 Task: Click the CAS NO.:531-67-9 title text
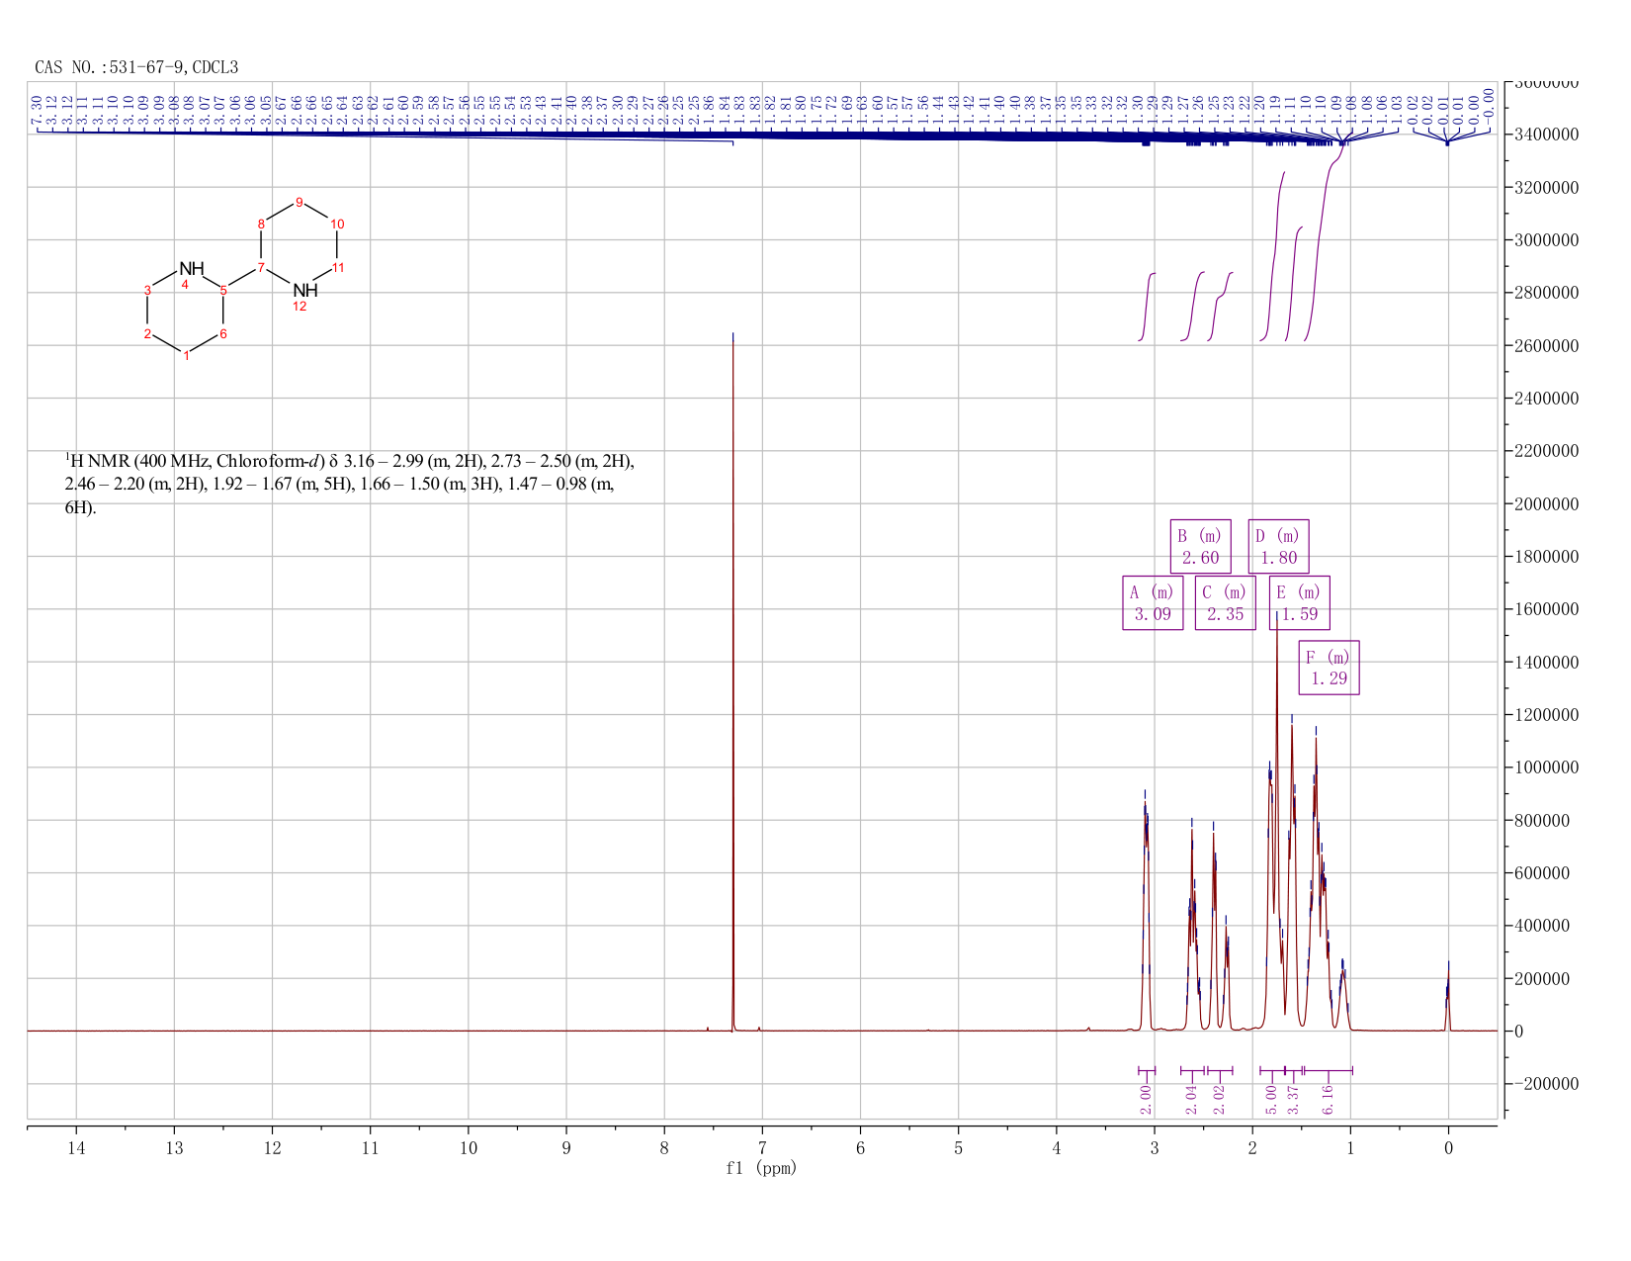[x=136, y=67]
